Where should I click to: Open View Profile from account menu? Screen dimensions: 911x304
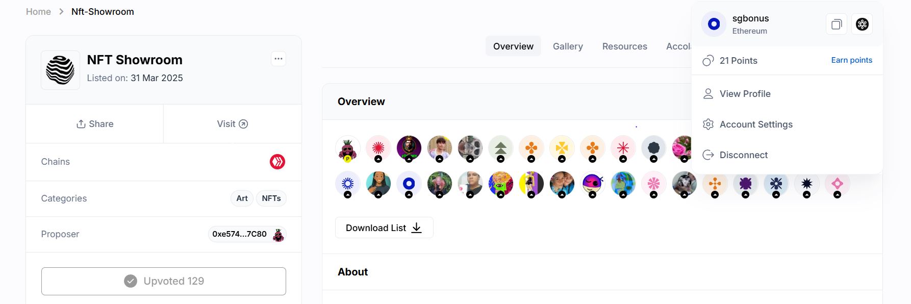point(787,94)
